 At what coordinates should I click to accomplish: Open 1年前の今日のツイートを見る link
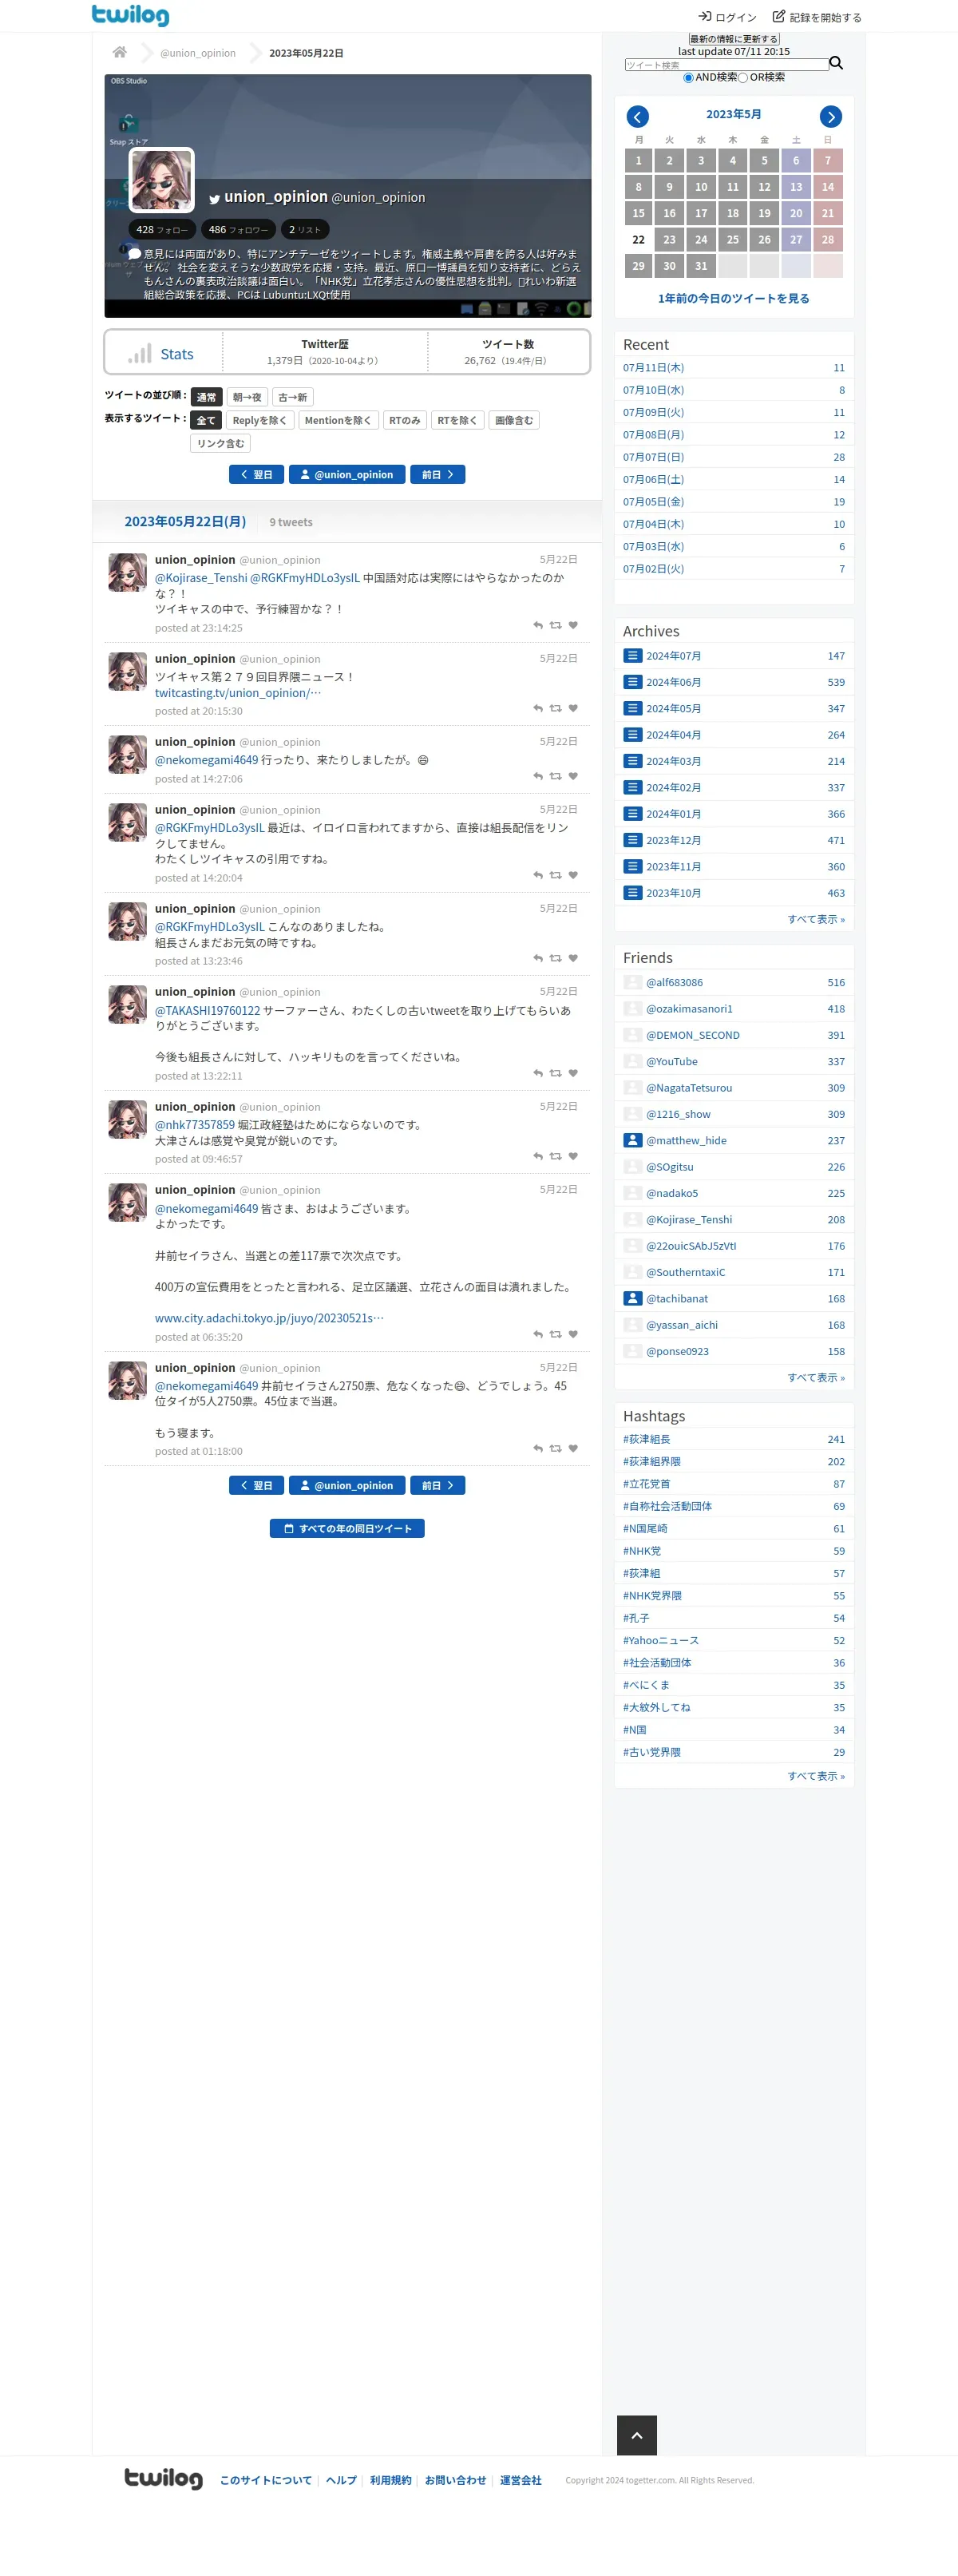[734, 298]
